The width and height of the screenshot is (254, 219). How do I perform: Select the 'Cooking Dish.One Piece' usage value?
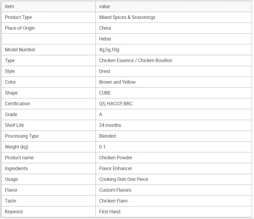(123, 179)
